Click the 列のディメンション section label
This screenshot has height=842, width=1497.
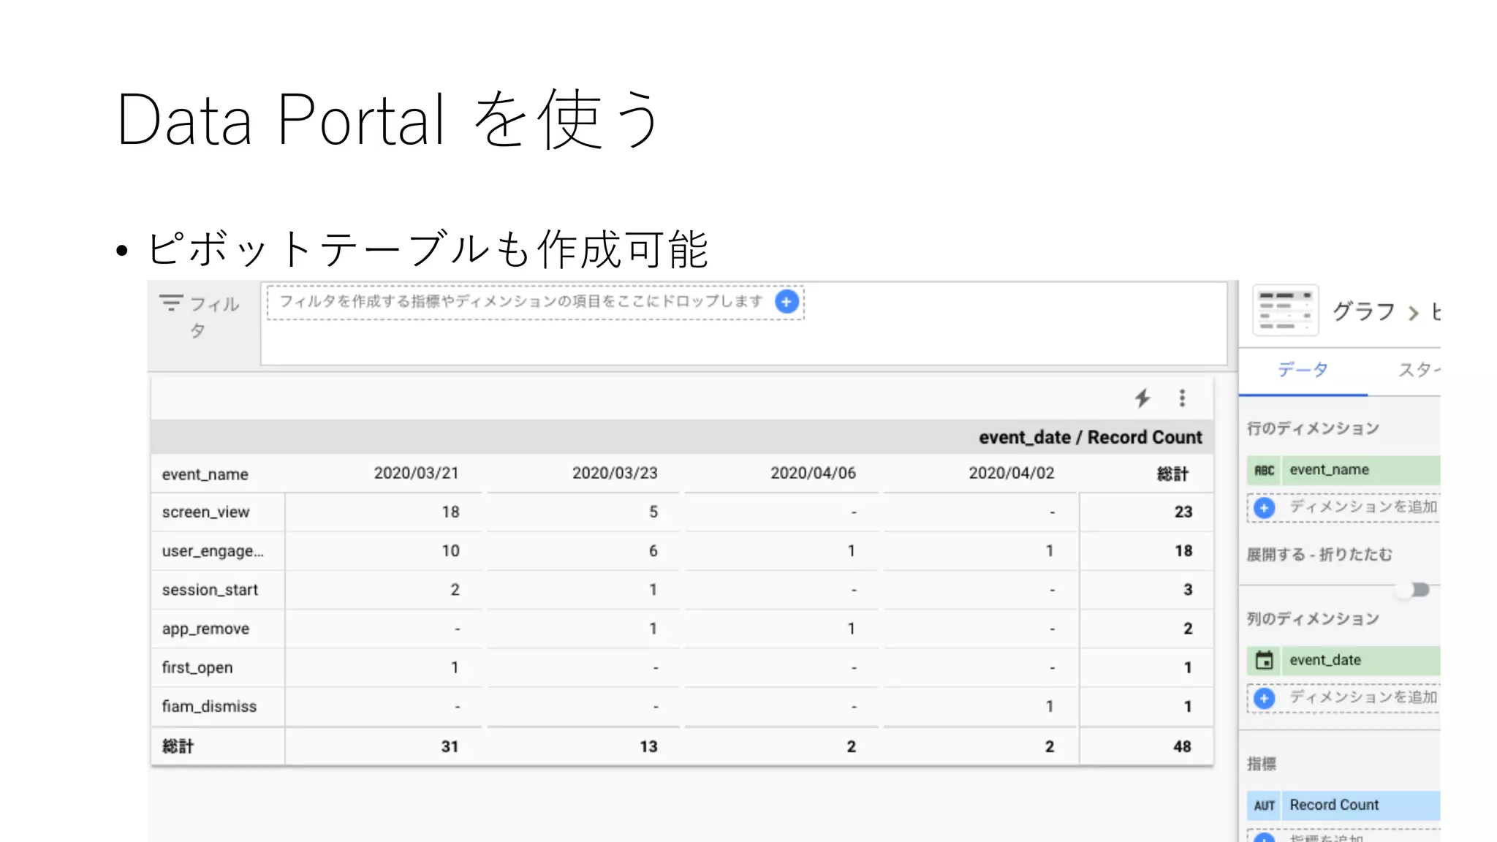pyautogui.click(x=1313, y=619)
